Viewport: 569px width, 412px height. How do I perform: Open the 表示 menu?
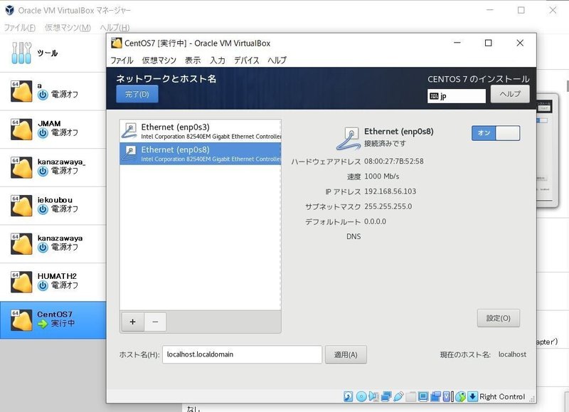(193, 60)
